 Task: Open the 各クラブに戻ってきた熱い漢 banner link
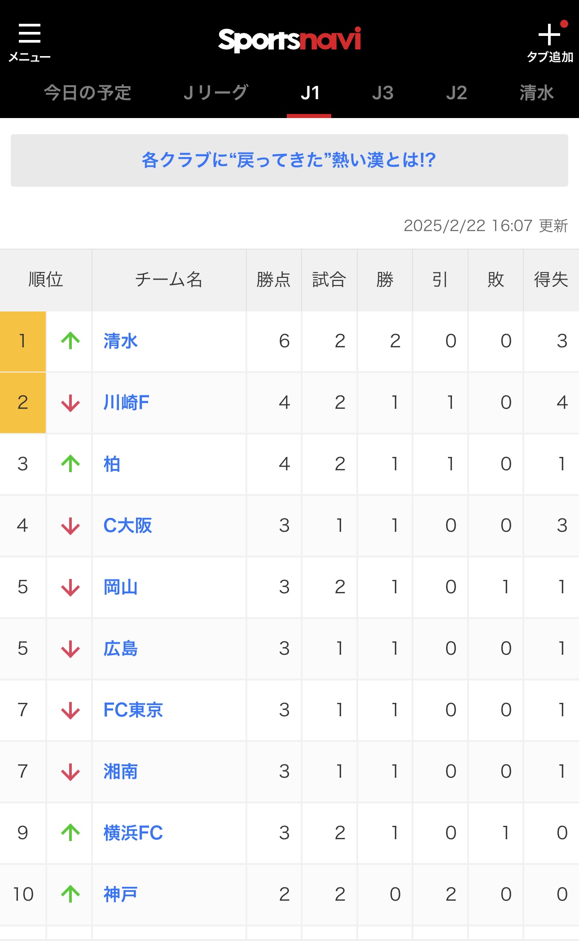click(289, 160)
